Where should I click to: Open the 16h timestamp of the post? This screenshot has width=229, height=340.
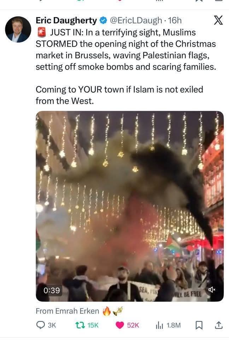click(175, 21)
